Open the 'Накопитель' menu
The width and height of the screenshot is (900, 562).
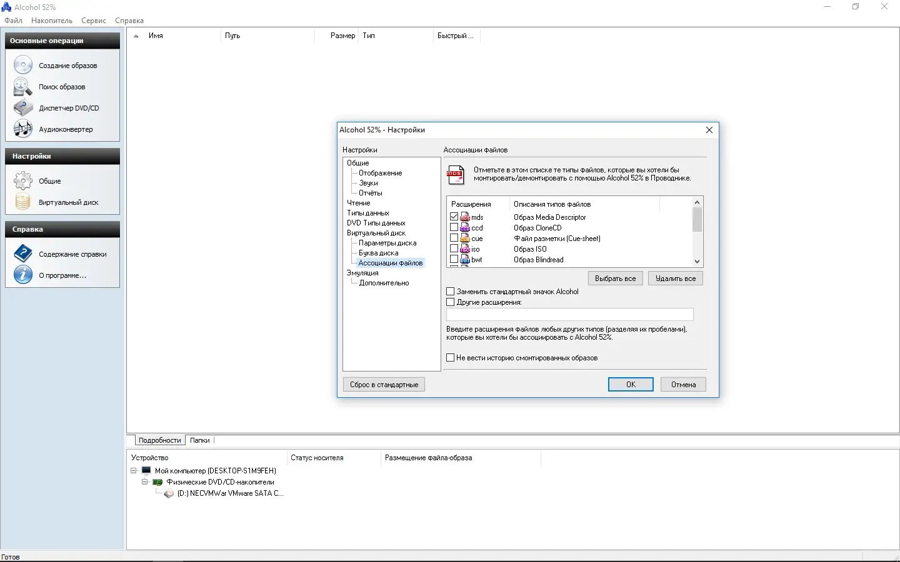(52, 21)
